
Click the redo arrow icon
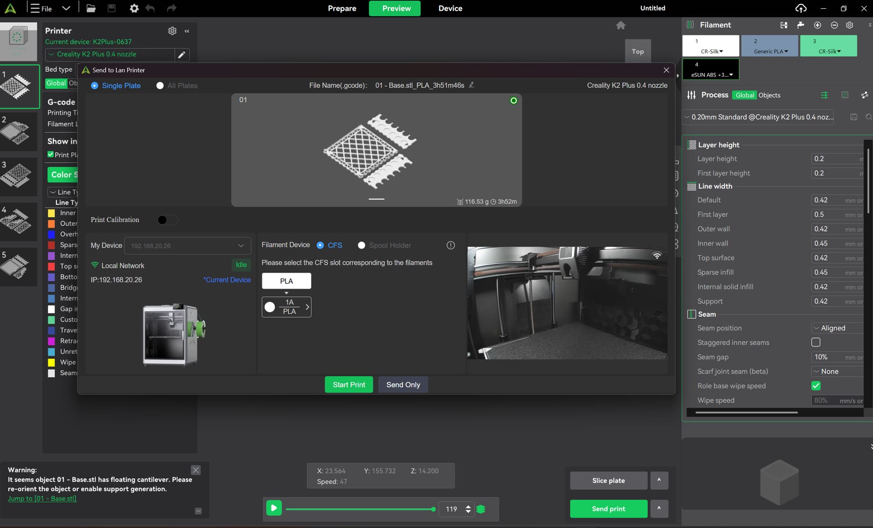tap(171, 8)
